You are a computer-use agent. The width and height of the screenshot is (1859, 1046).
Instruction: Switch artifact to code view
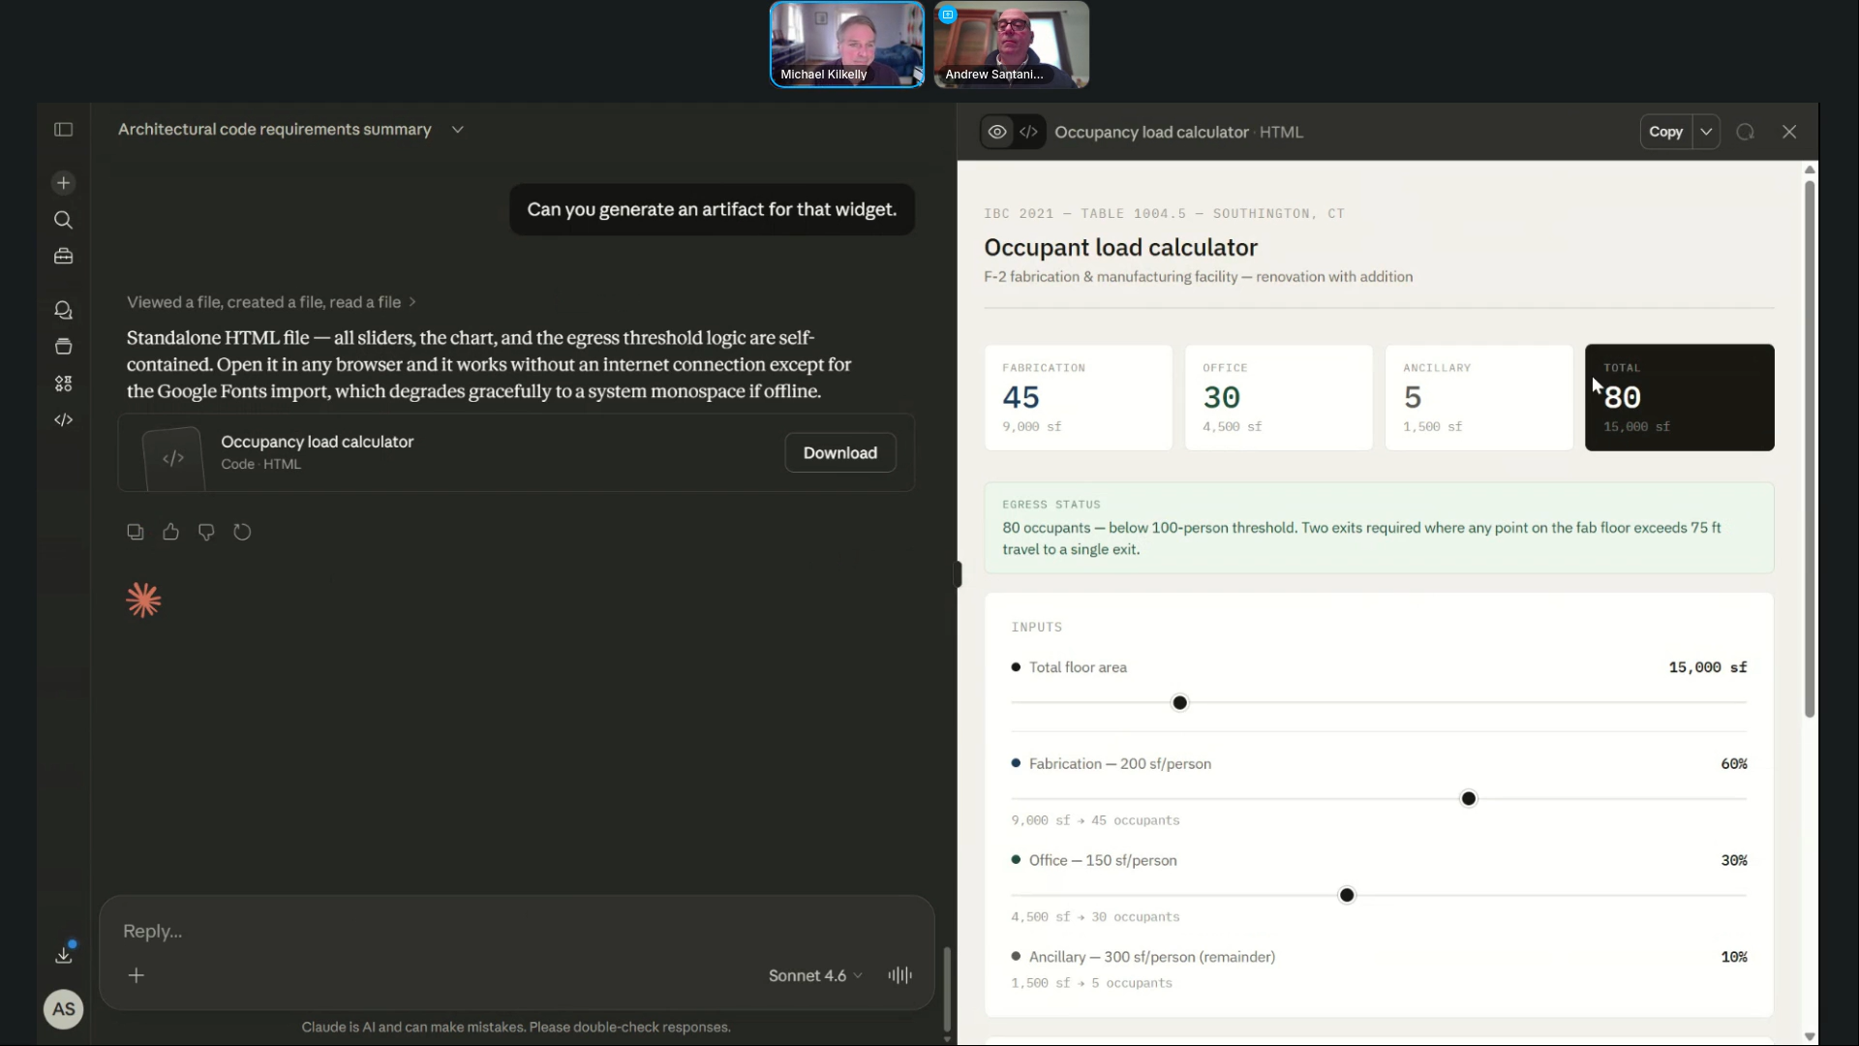pyautogui.click(x=1028, y=132)
